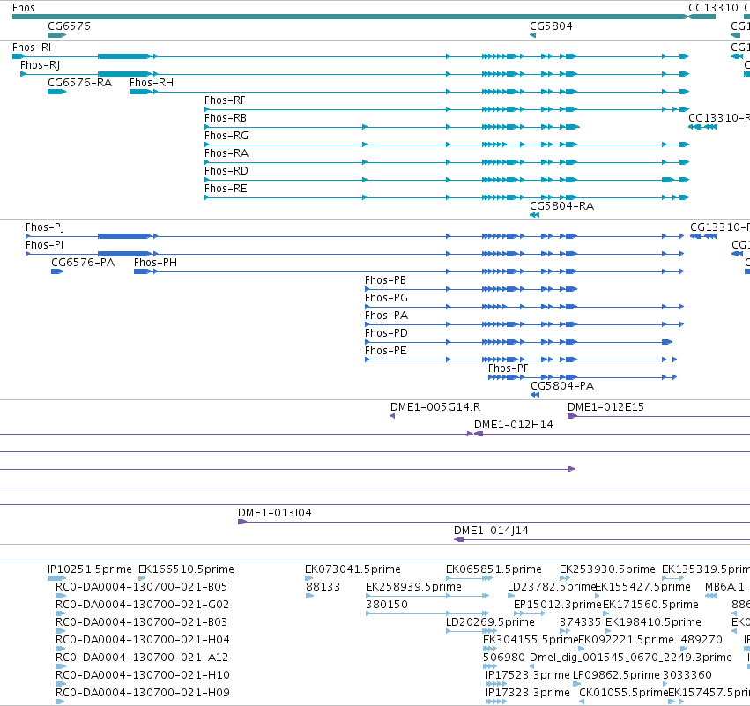The height and width of the screenshot is (706, 750).
Task: Open the Fhos-PI protein label
Action: [x=44, y=245]
